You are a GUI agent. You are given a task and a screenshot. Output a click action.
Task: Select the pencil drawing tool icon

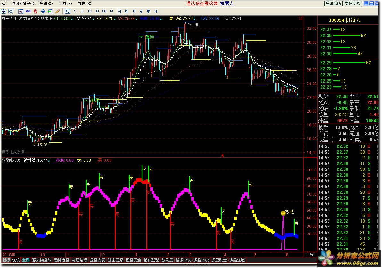pyautogui.click(x=58, y=12)
